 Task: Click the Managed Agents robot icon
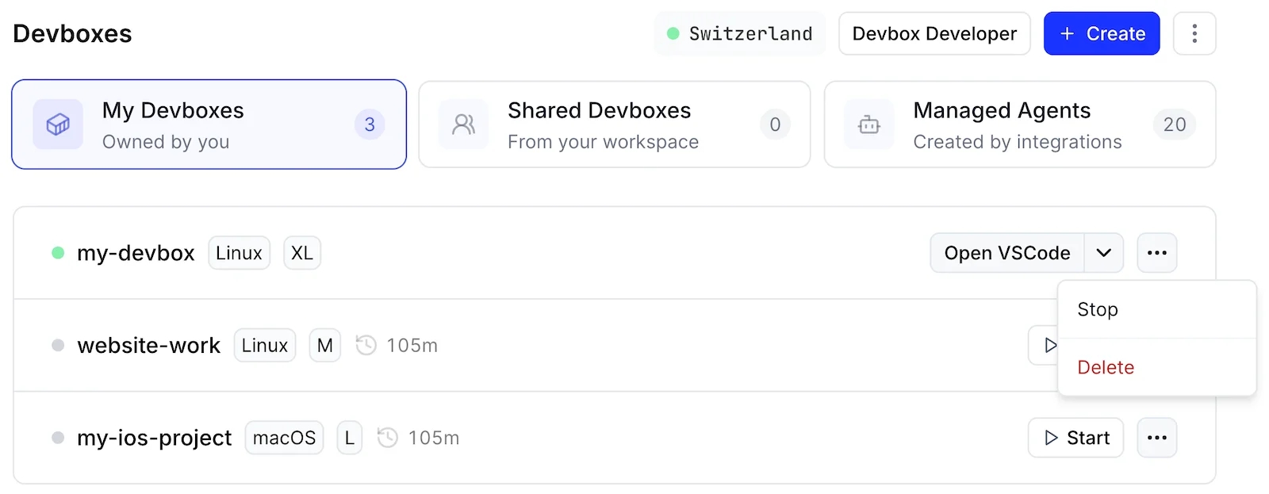[x=869, y=124]
